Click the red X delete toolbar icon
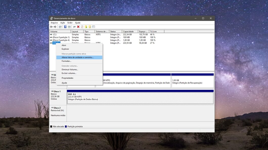268x150 pixels. [x=78, y=27]
